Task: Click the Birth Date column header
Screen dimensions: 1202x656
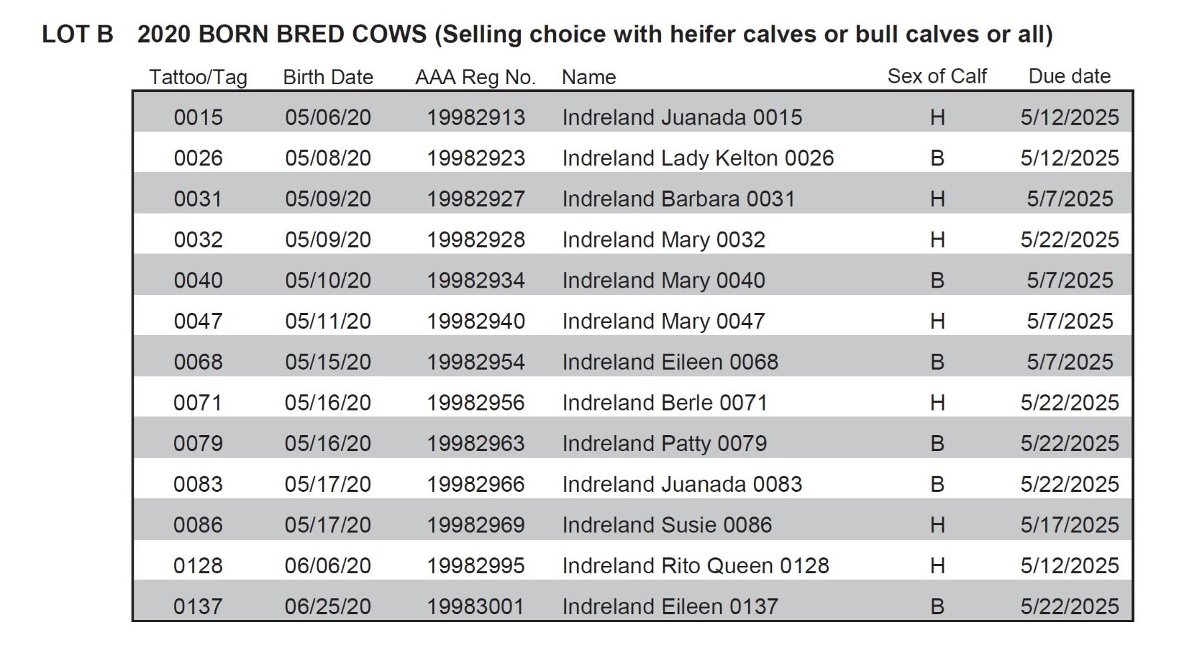Action: tap(328, 77)
